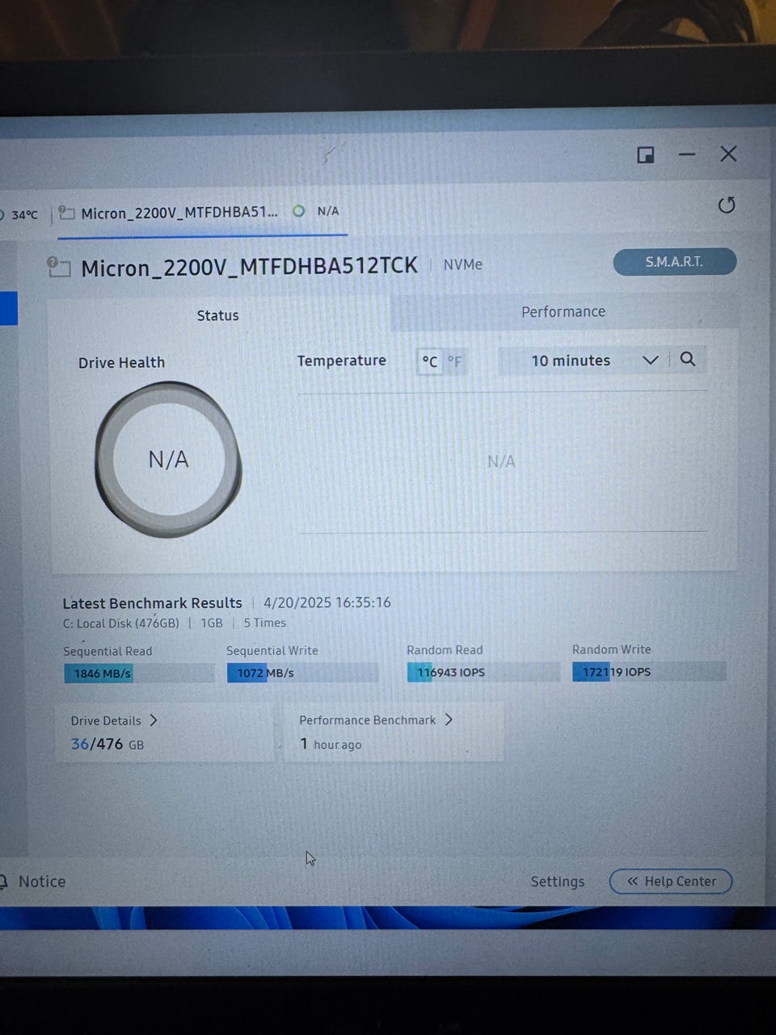The height and width of the screenshot is (1035, 776).
Task: Click 'C: Local Disk (476GB)' text
Action: pyautogui.click(x=121, y=623)
